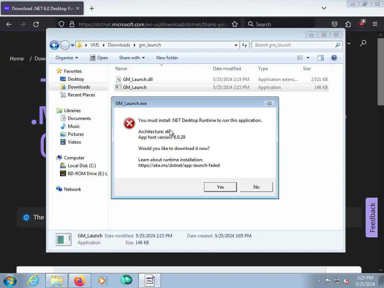
Task: Click Firefox Search box
Action: [x=279, y=24]
